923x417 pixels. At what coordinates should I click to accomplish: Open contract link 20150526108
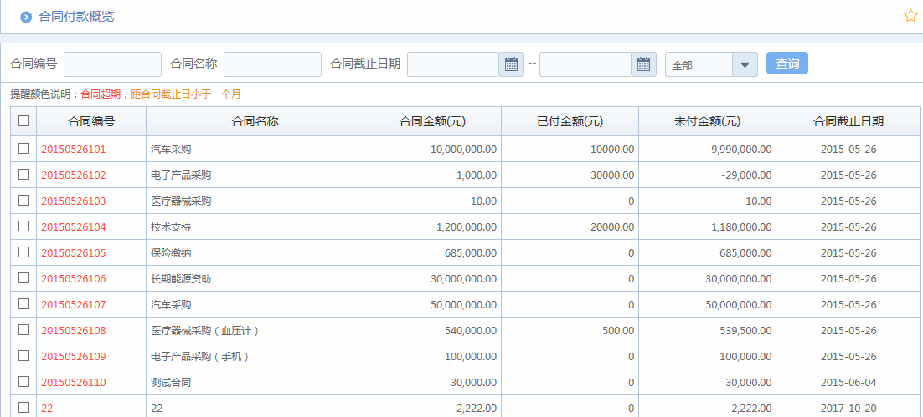[74, 331]
